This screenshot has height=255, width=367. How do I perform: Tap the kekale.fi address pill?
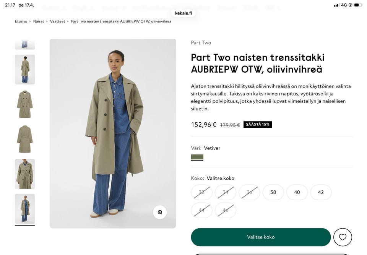[x=183, y=13]
